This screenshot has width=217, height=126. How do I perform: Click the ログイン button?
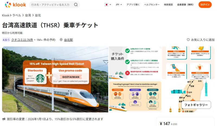[x=205, y=5]
